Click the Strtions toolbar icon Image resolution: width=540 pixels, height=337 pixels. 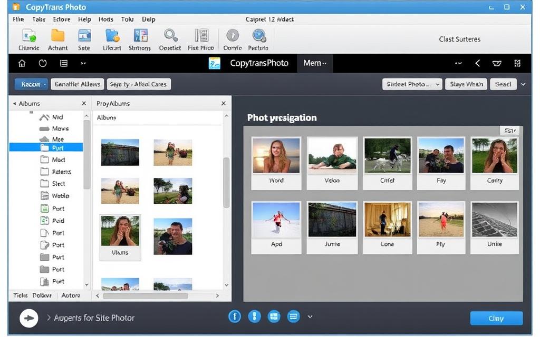point(140,36)
